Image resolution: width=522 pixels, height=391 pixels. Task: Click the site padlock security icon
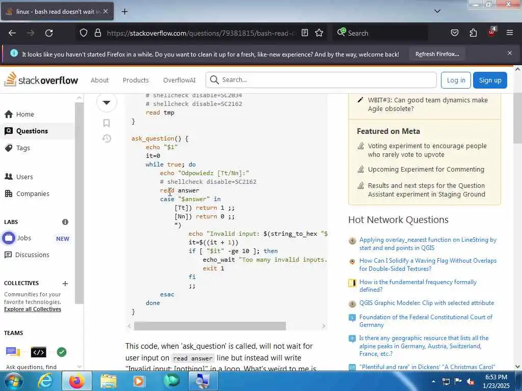[97, 33]
